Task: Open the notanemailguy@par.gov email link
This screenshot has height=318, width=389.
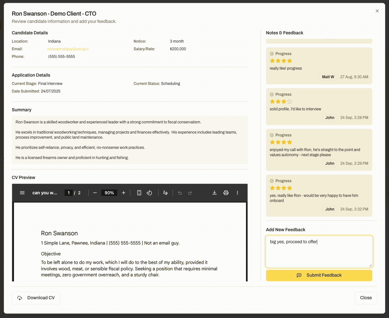Action: pyautogui.click(x=68, y=49)
